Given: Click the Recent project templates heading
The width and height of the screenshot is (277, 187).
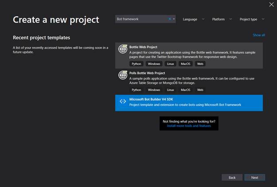Looking at the screenshot, I should [x=42, y=38].
